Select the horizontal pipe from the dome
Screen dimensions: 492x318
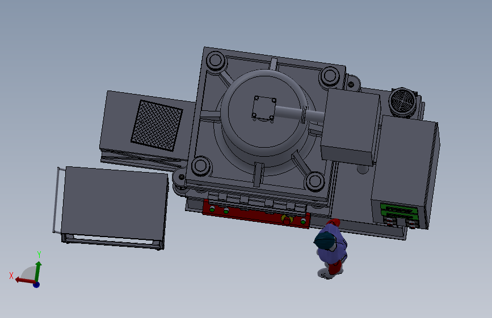click(x=299, y=114)
